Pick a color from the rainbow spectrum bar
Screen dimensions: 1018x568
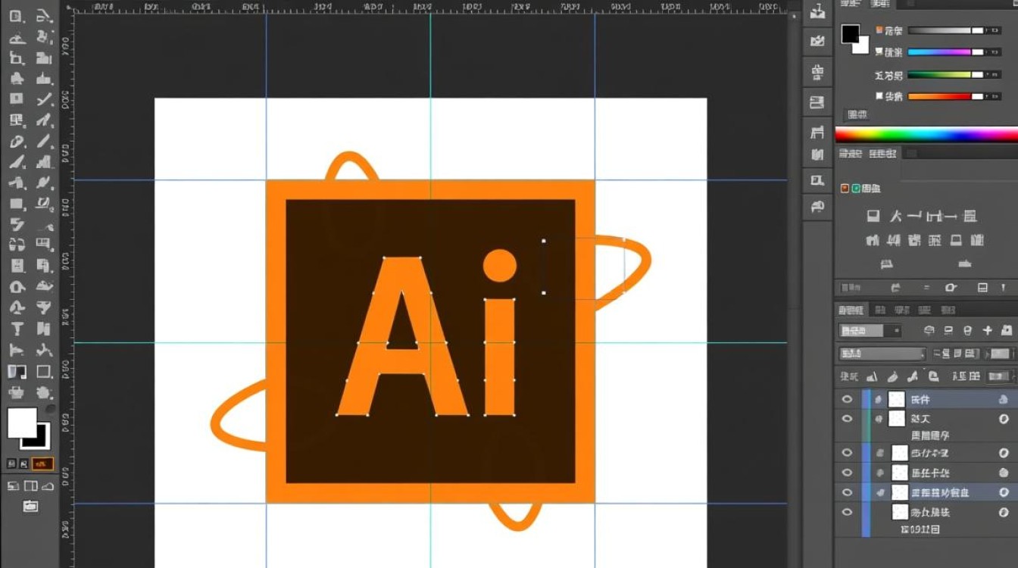coord(926,135)
